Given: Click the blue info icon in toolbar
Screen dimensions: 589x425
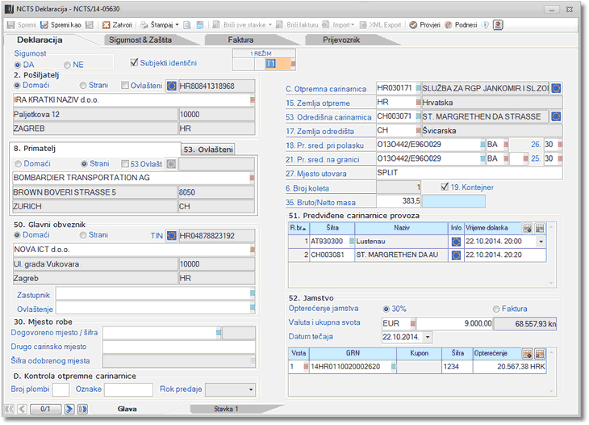Looking at the screenshot, I should [486, 25].
